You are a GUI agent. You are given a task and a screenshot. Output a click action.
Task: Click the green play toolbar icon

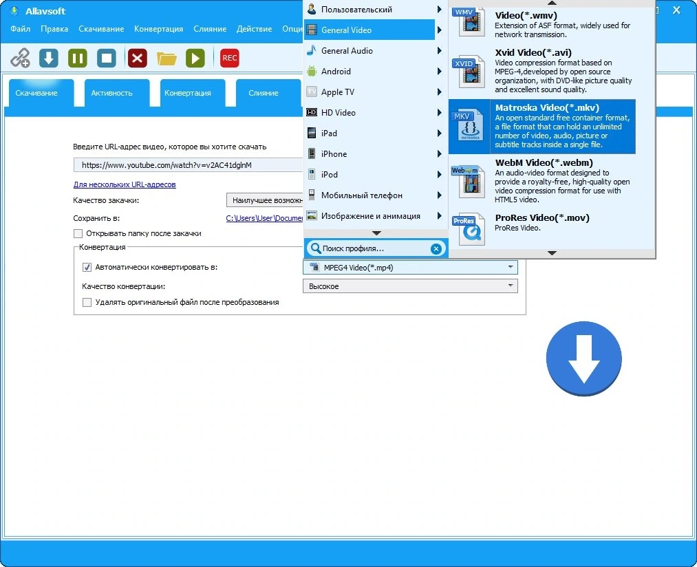195,58
